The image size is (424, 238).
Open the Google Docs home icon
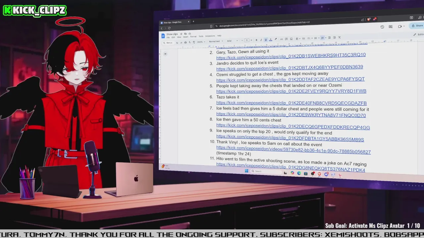coord(163,36)
